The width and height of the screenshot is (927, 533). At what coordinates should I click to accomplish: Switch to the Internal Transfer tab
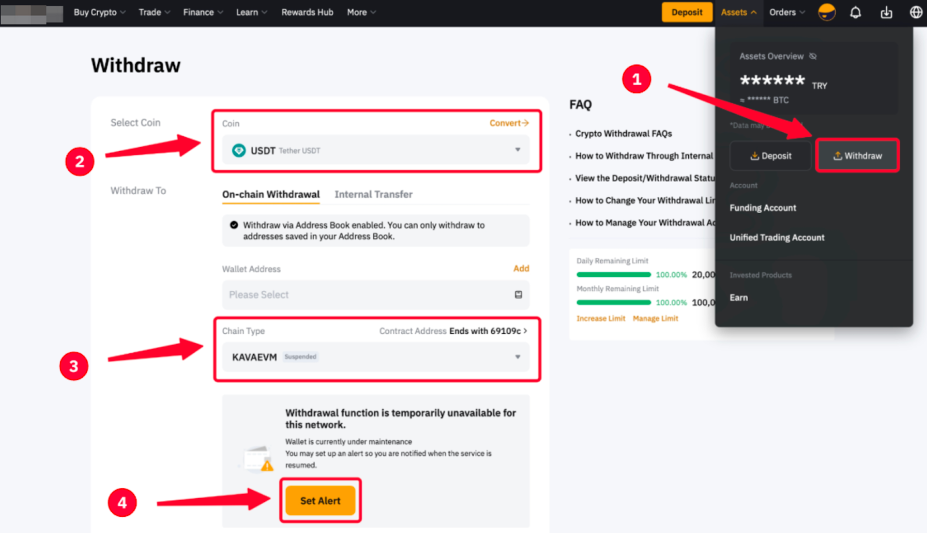373,195
